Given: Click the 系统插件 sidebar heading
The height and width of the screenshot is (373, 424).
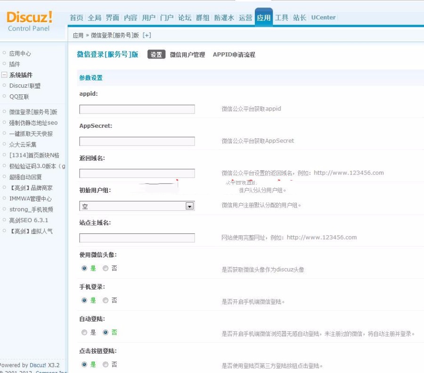Looking at the screenshot, I should [21, 75].
